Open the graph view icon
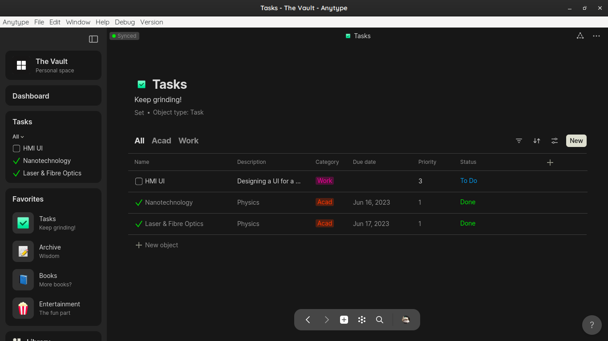Screen dimensions: 608x341 click(580, 36)
